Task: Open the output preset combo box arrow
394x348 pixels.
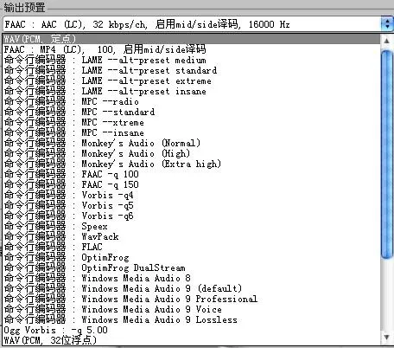Action: pos(387,24)
